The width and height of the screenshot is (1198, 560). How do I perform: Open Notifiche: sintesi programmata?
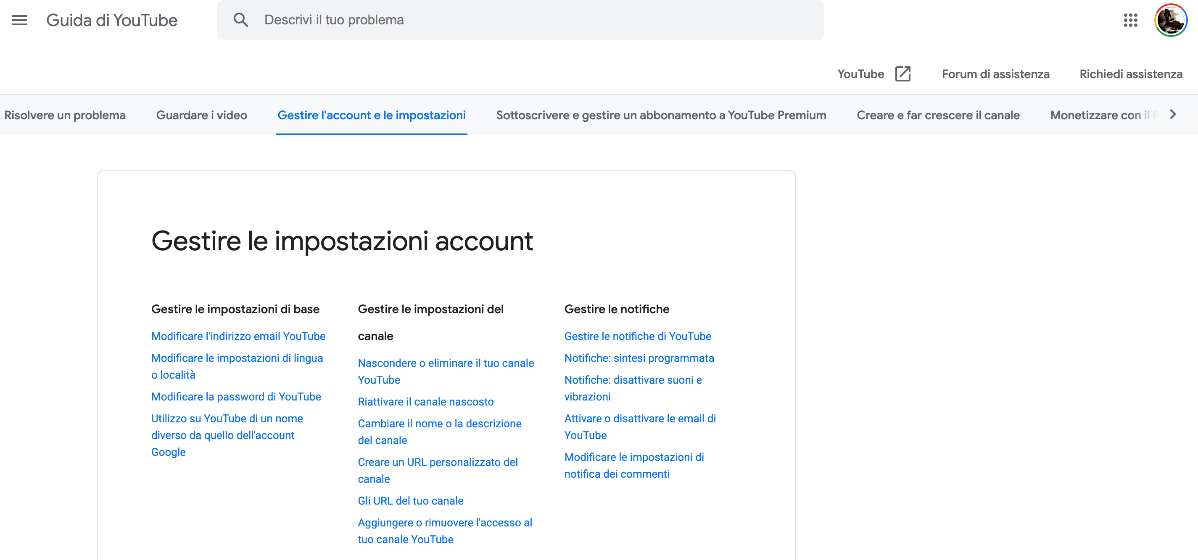639,358
